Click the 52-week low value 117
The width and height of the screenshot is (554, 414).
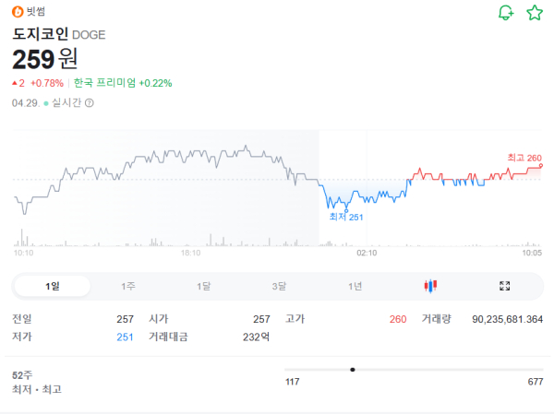point(292,382)
